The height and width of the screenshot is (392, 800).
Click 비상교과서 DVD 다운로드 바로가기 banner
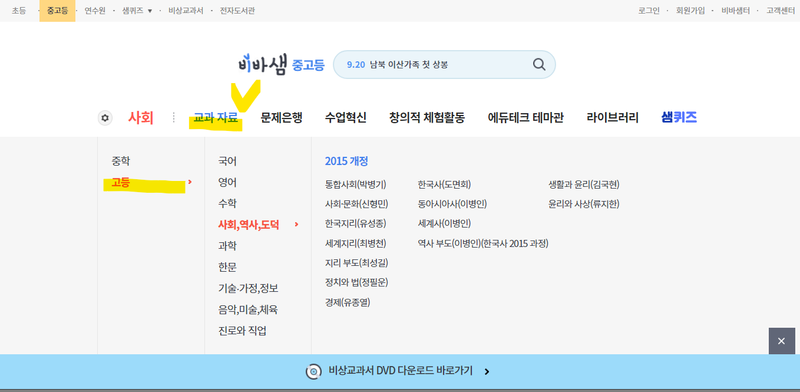[400, 371]
